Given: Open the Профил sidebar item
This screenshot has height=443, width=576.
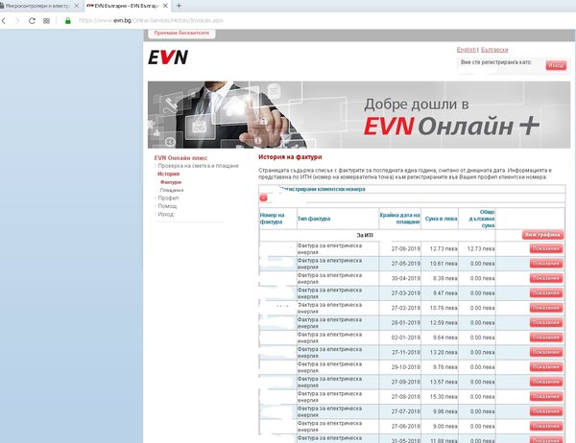Looking at the screenshot, I should [x=168, y=198].
